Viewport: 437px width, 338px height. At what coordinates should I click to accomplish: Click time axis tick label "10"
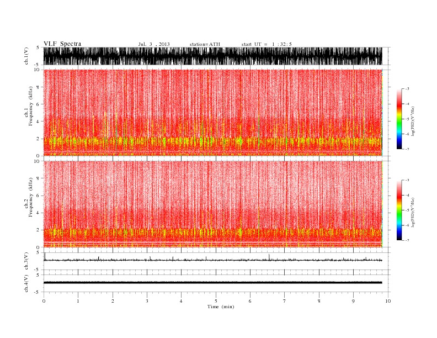coord(388,301)
